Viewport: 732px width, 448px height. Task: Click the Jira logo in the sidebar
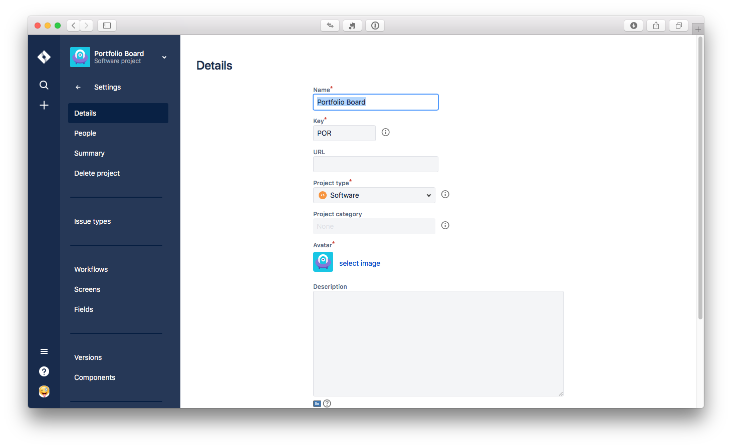[x=44, y=57]
